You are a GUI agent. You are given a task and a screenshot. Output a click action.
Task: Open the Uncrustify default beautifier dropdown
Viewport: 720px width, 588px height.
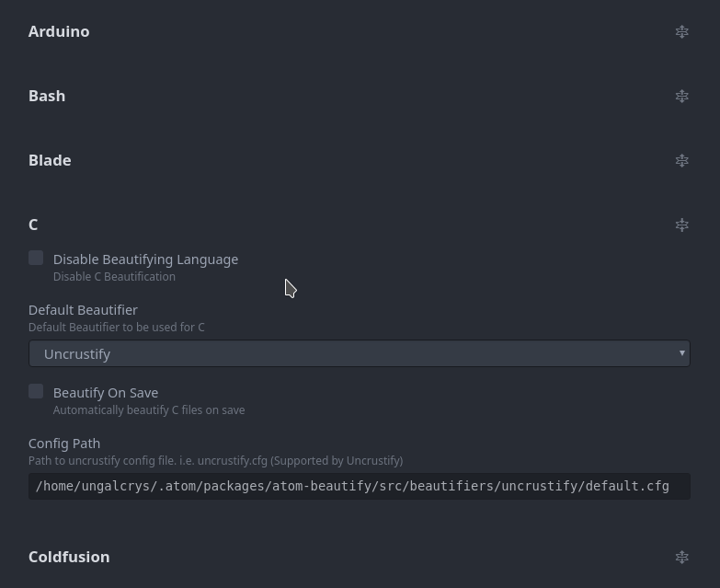[359, 353]
